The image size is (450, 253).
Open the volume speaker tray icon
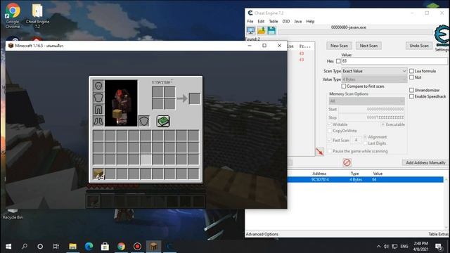coord(386,247)
